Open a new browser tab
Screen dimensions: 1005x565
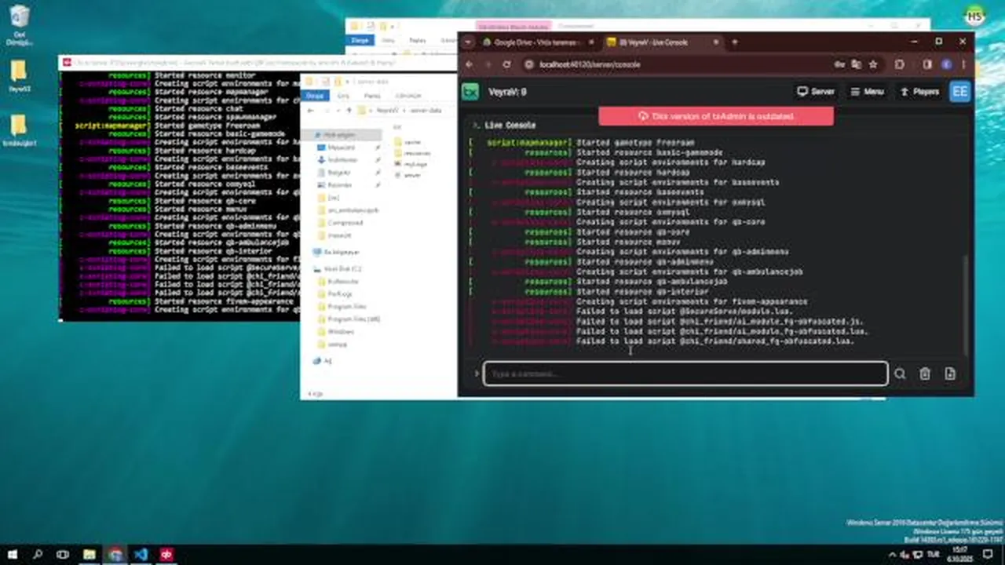coord(734,42)
